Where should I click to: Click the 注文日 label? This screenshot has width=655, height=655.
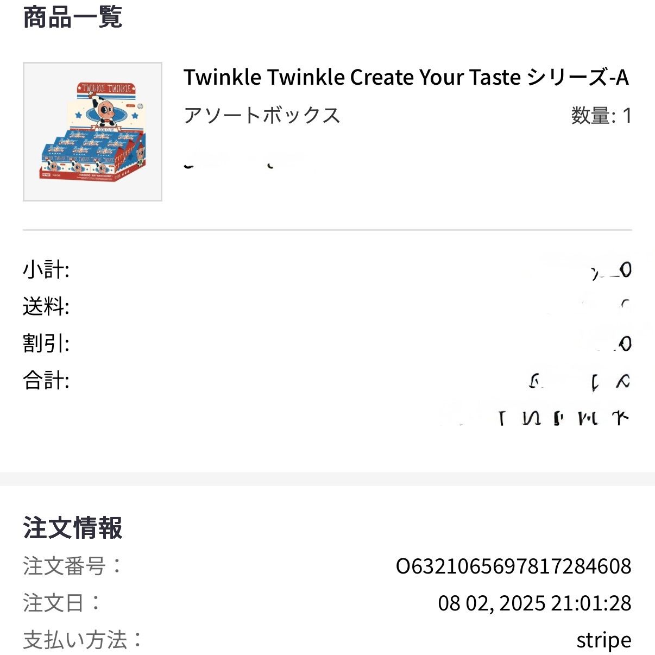coord(62,603)
